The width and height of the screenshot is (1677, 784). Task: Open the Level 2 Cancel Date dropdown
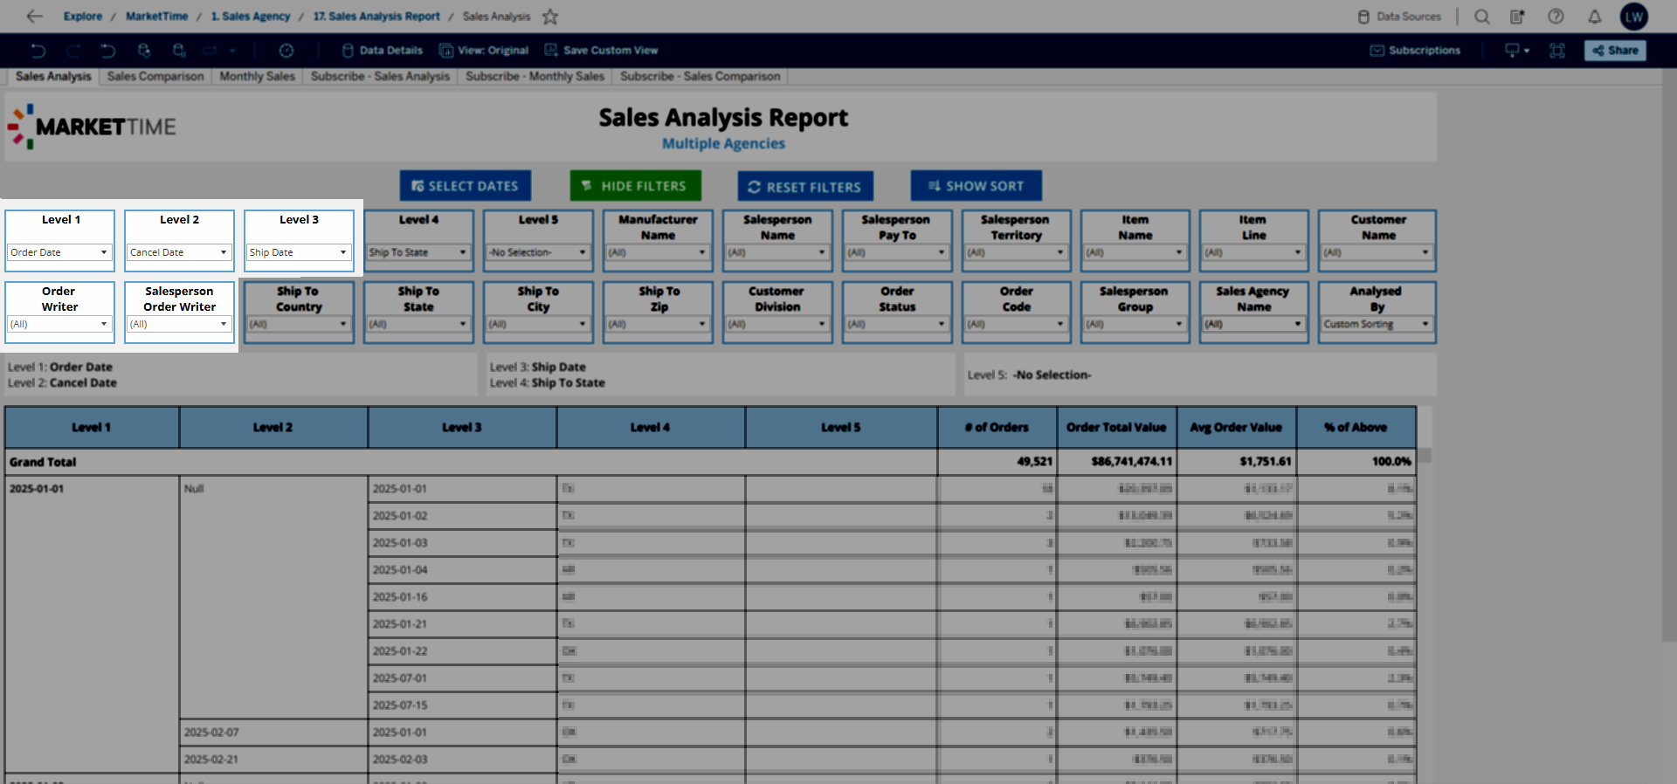(x=179, y=252)
